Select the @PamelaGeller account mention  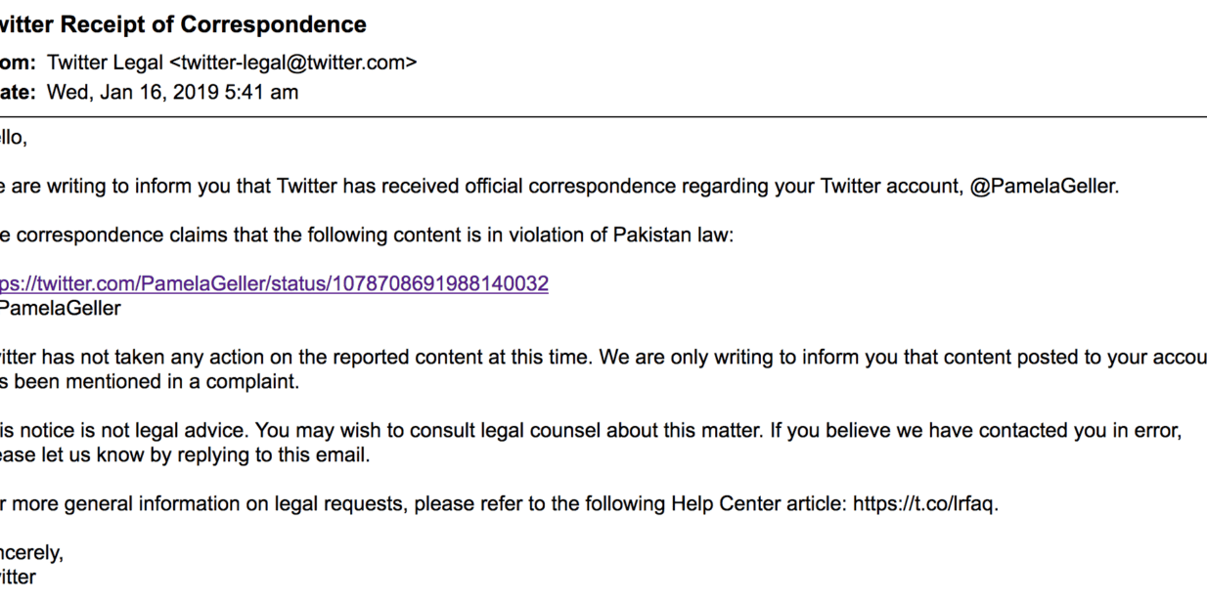pos(1043,186)
